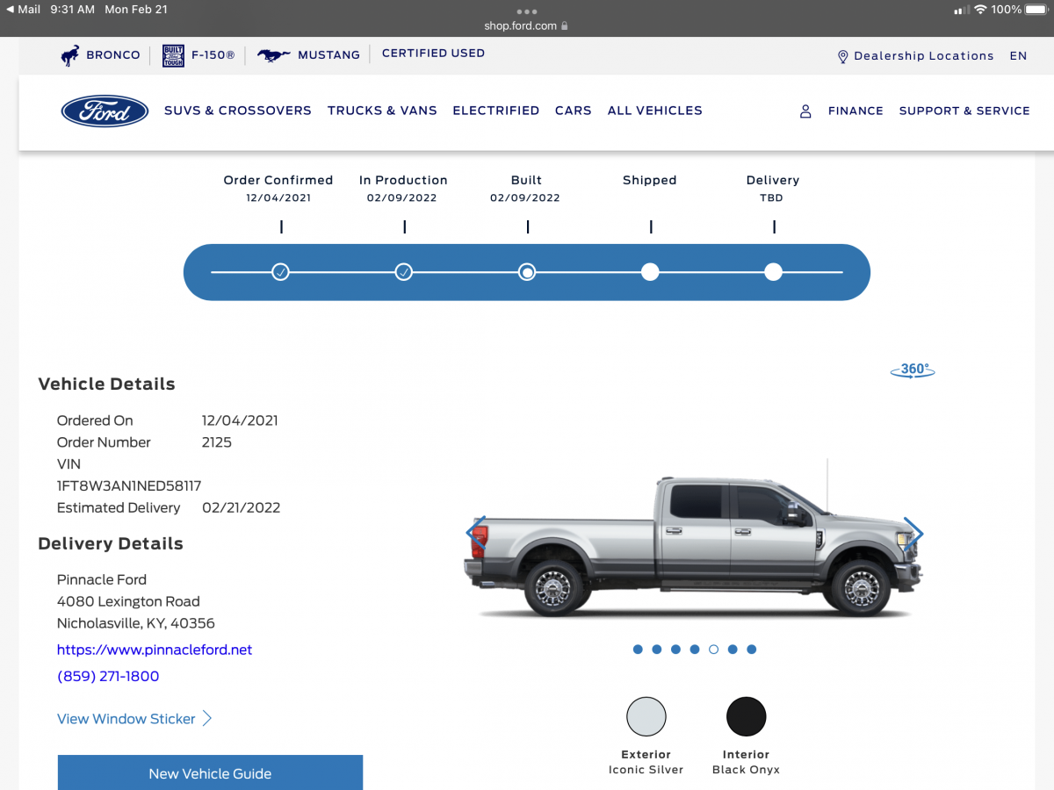Screen dimensions: 1054x790
Task: Open the user account icon
Action: click(805, 111)
